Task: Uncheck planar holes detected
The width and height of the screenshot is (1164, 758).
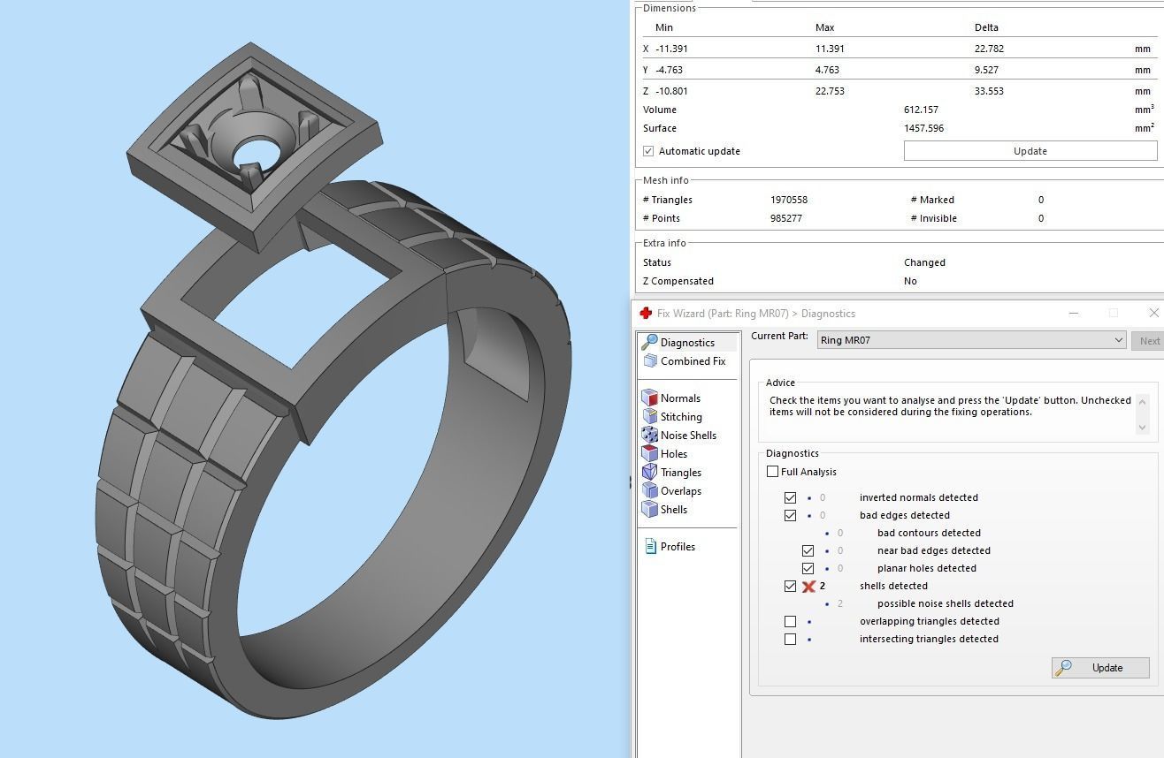Action: (x=808, y=568)
